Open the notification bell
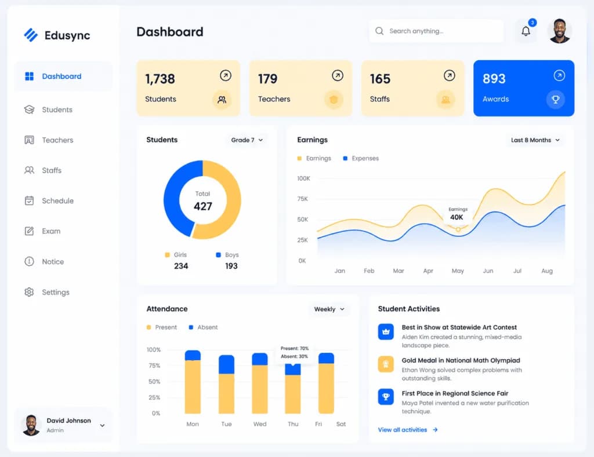This screenshot has height=457, width=594. coord(526,31)
